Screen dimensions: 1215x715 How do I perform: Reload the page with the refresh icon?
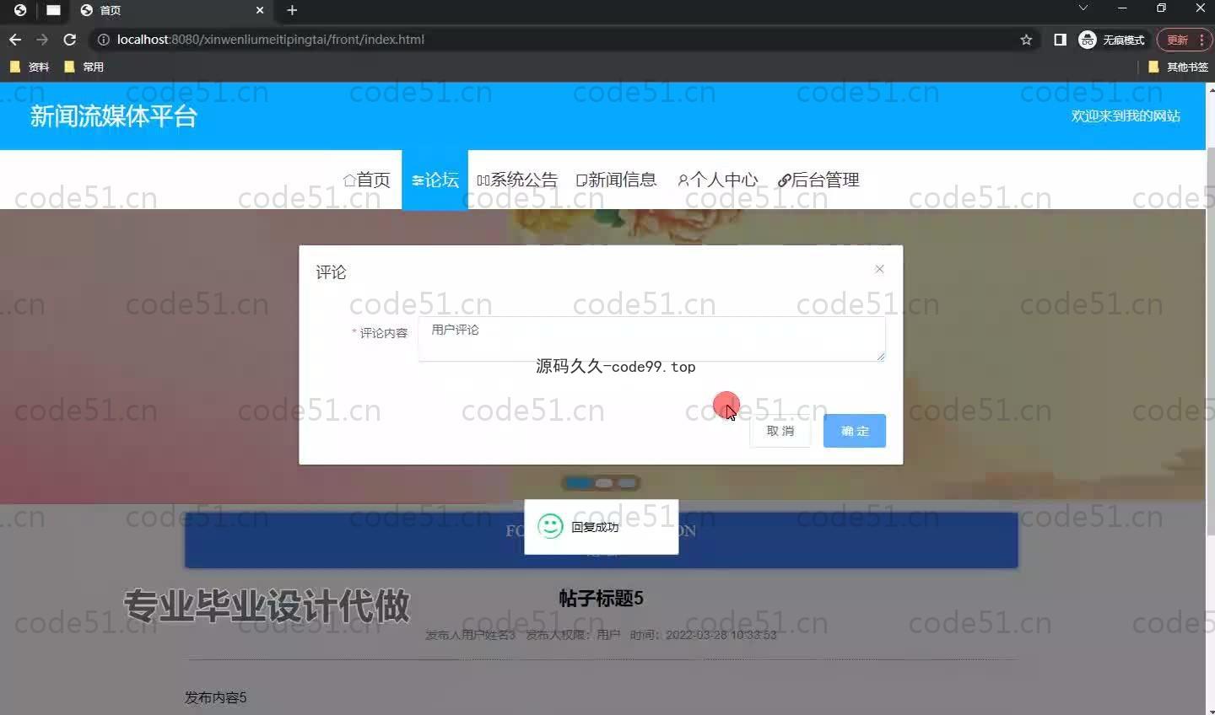coord(70,40)
